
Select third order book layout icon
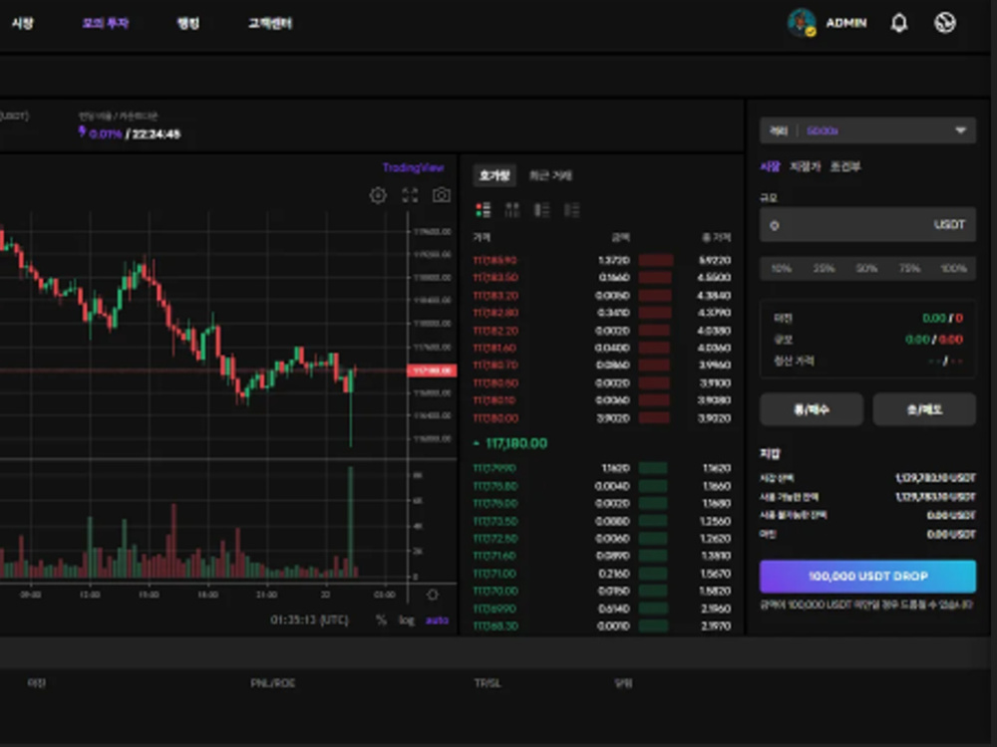click(541, 209)
